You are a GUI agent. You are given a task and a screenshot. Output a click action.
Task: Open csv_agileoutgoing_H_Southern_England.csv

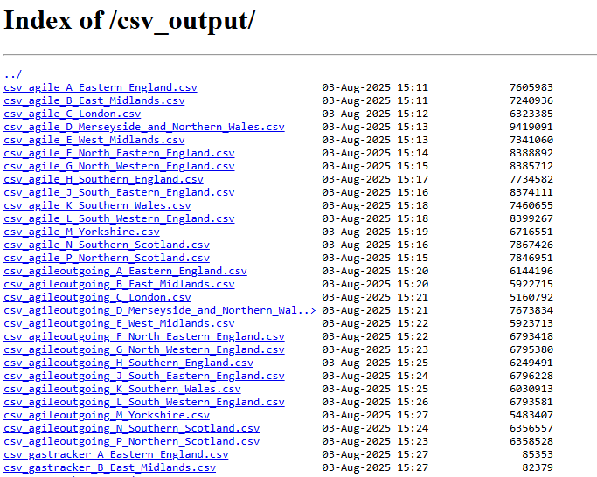point(128,363)
